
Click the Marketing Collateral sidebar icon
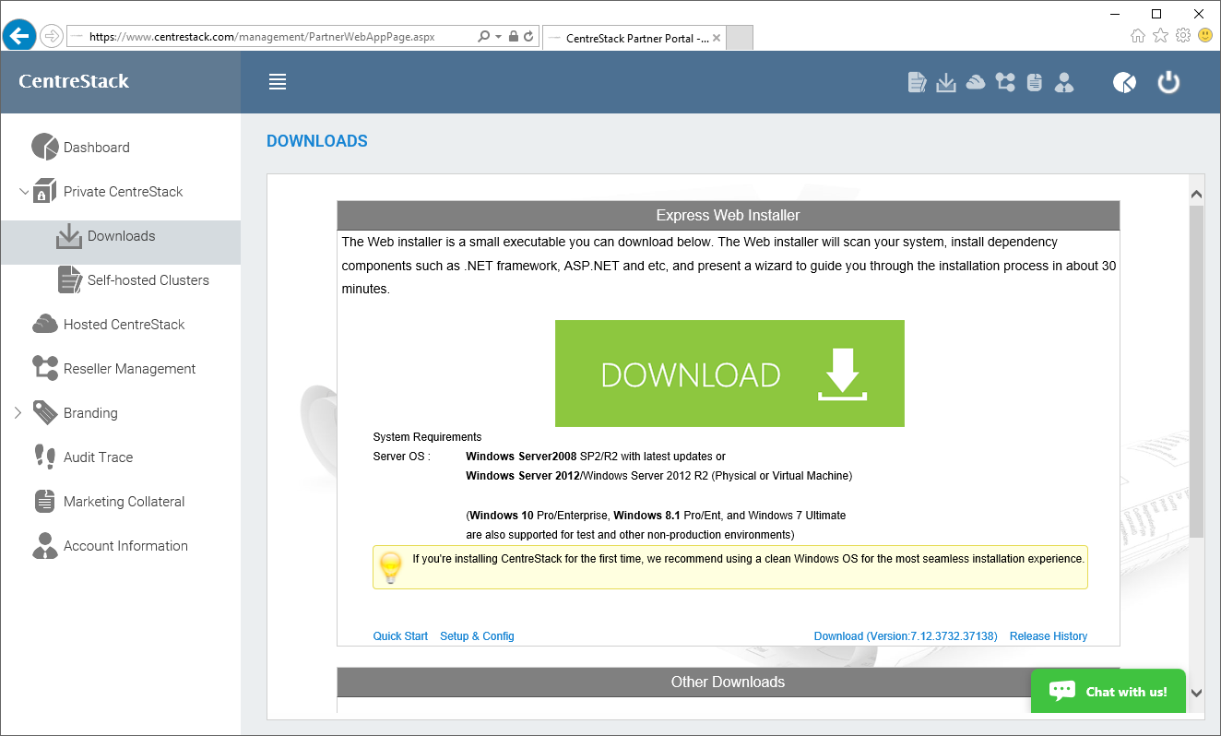click(x=44, y=501)
